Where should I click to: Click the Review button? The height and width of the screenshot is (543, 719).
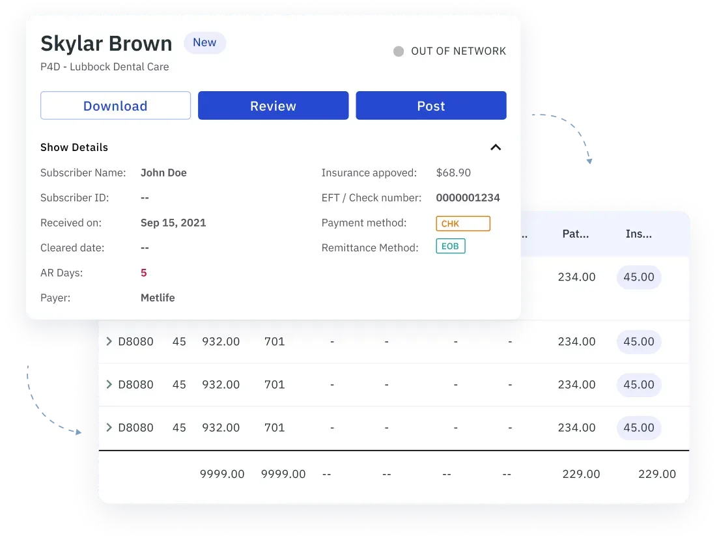(x=273, y=106)
